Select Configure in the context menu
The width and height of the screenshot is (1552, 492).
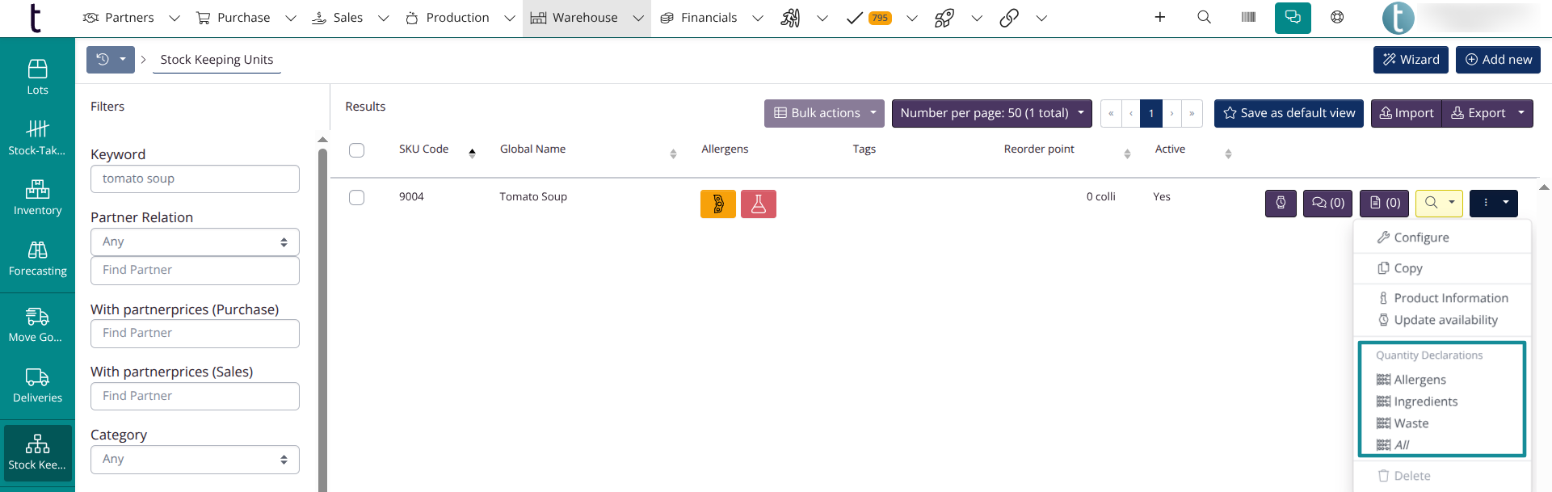pyautogui.click(x=1420, y=238)
